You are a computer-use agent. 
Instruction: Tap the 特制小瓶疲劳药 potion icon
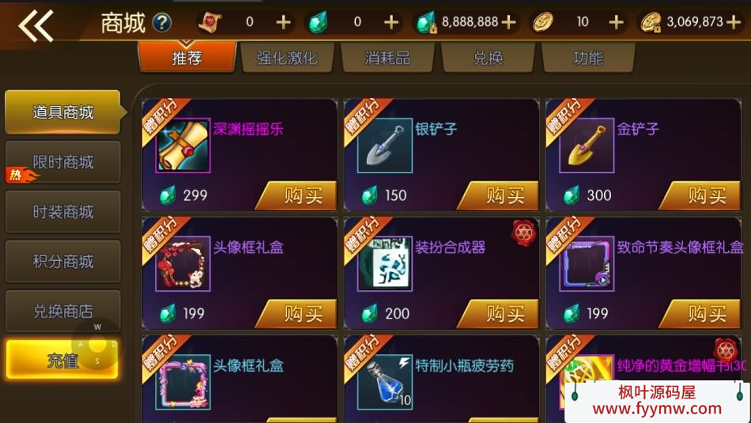point(385,382)
